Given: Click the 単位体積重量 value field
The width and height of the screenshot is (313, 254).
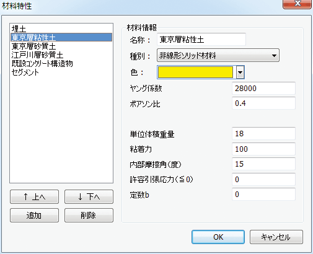Looking at the screenshot, I should [x=263, y=133].
